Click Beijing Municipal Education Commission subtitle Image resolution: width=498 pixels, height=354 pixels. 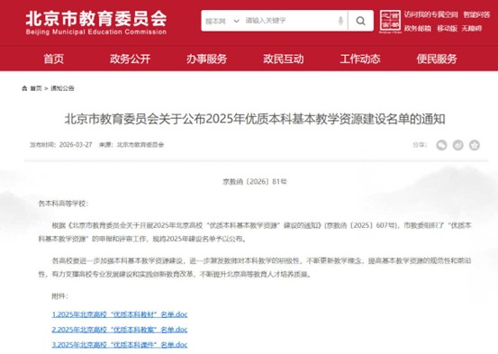tap(96, 32)
